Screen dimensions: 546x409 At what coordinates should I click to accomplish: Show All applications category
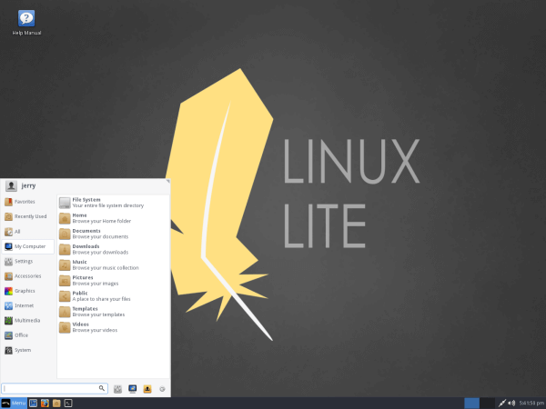pos(28,231)
